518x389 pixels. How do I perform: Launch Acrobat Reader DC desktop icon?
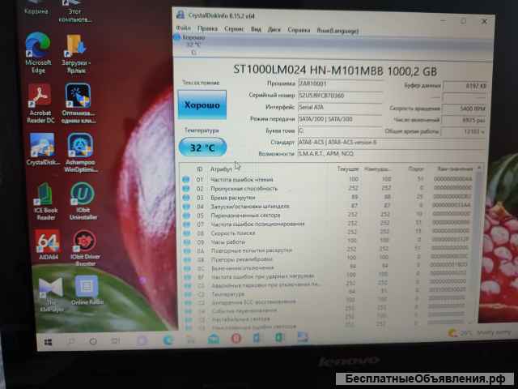click(x=40, y=104)
